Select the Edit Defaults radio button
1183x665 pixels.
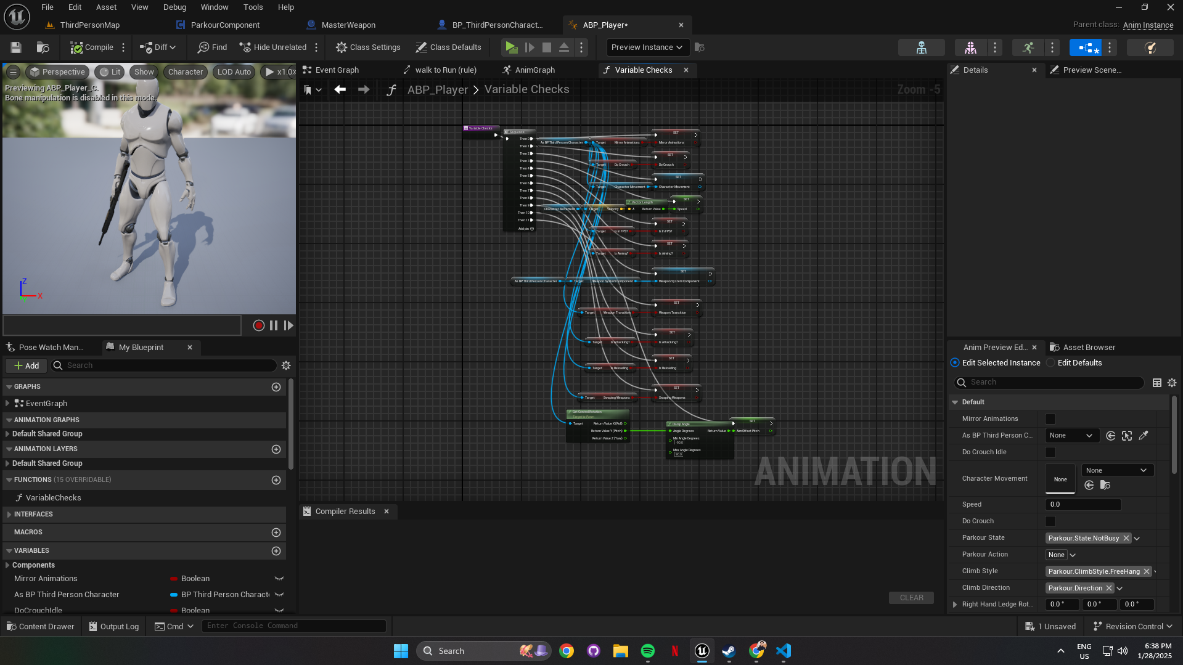(x=1051, y=363)
